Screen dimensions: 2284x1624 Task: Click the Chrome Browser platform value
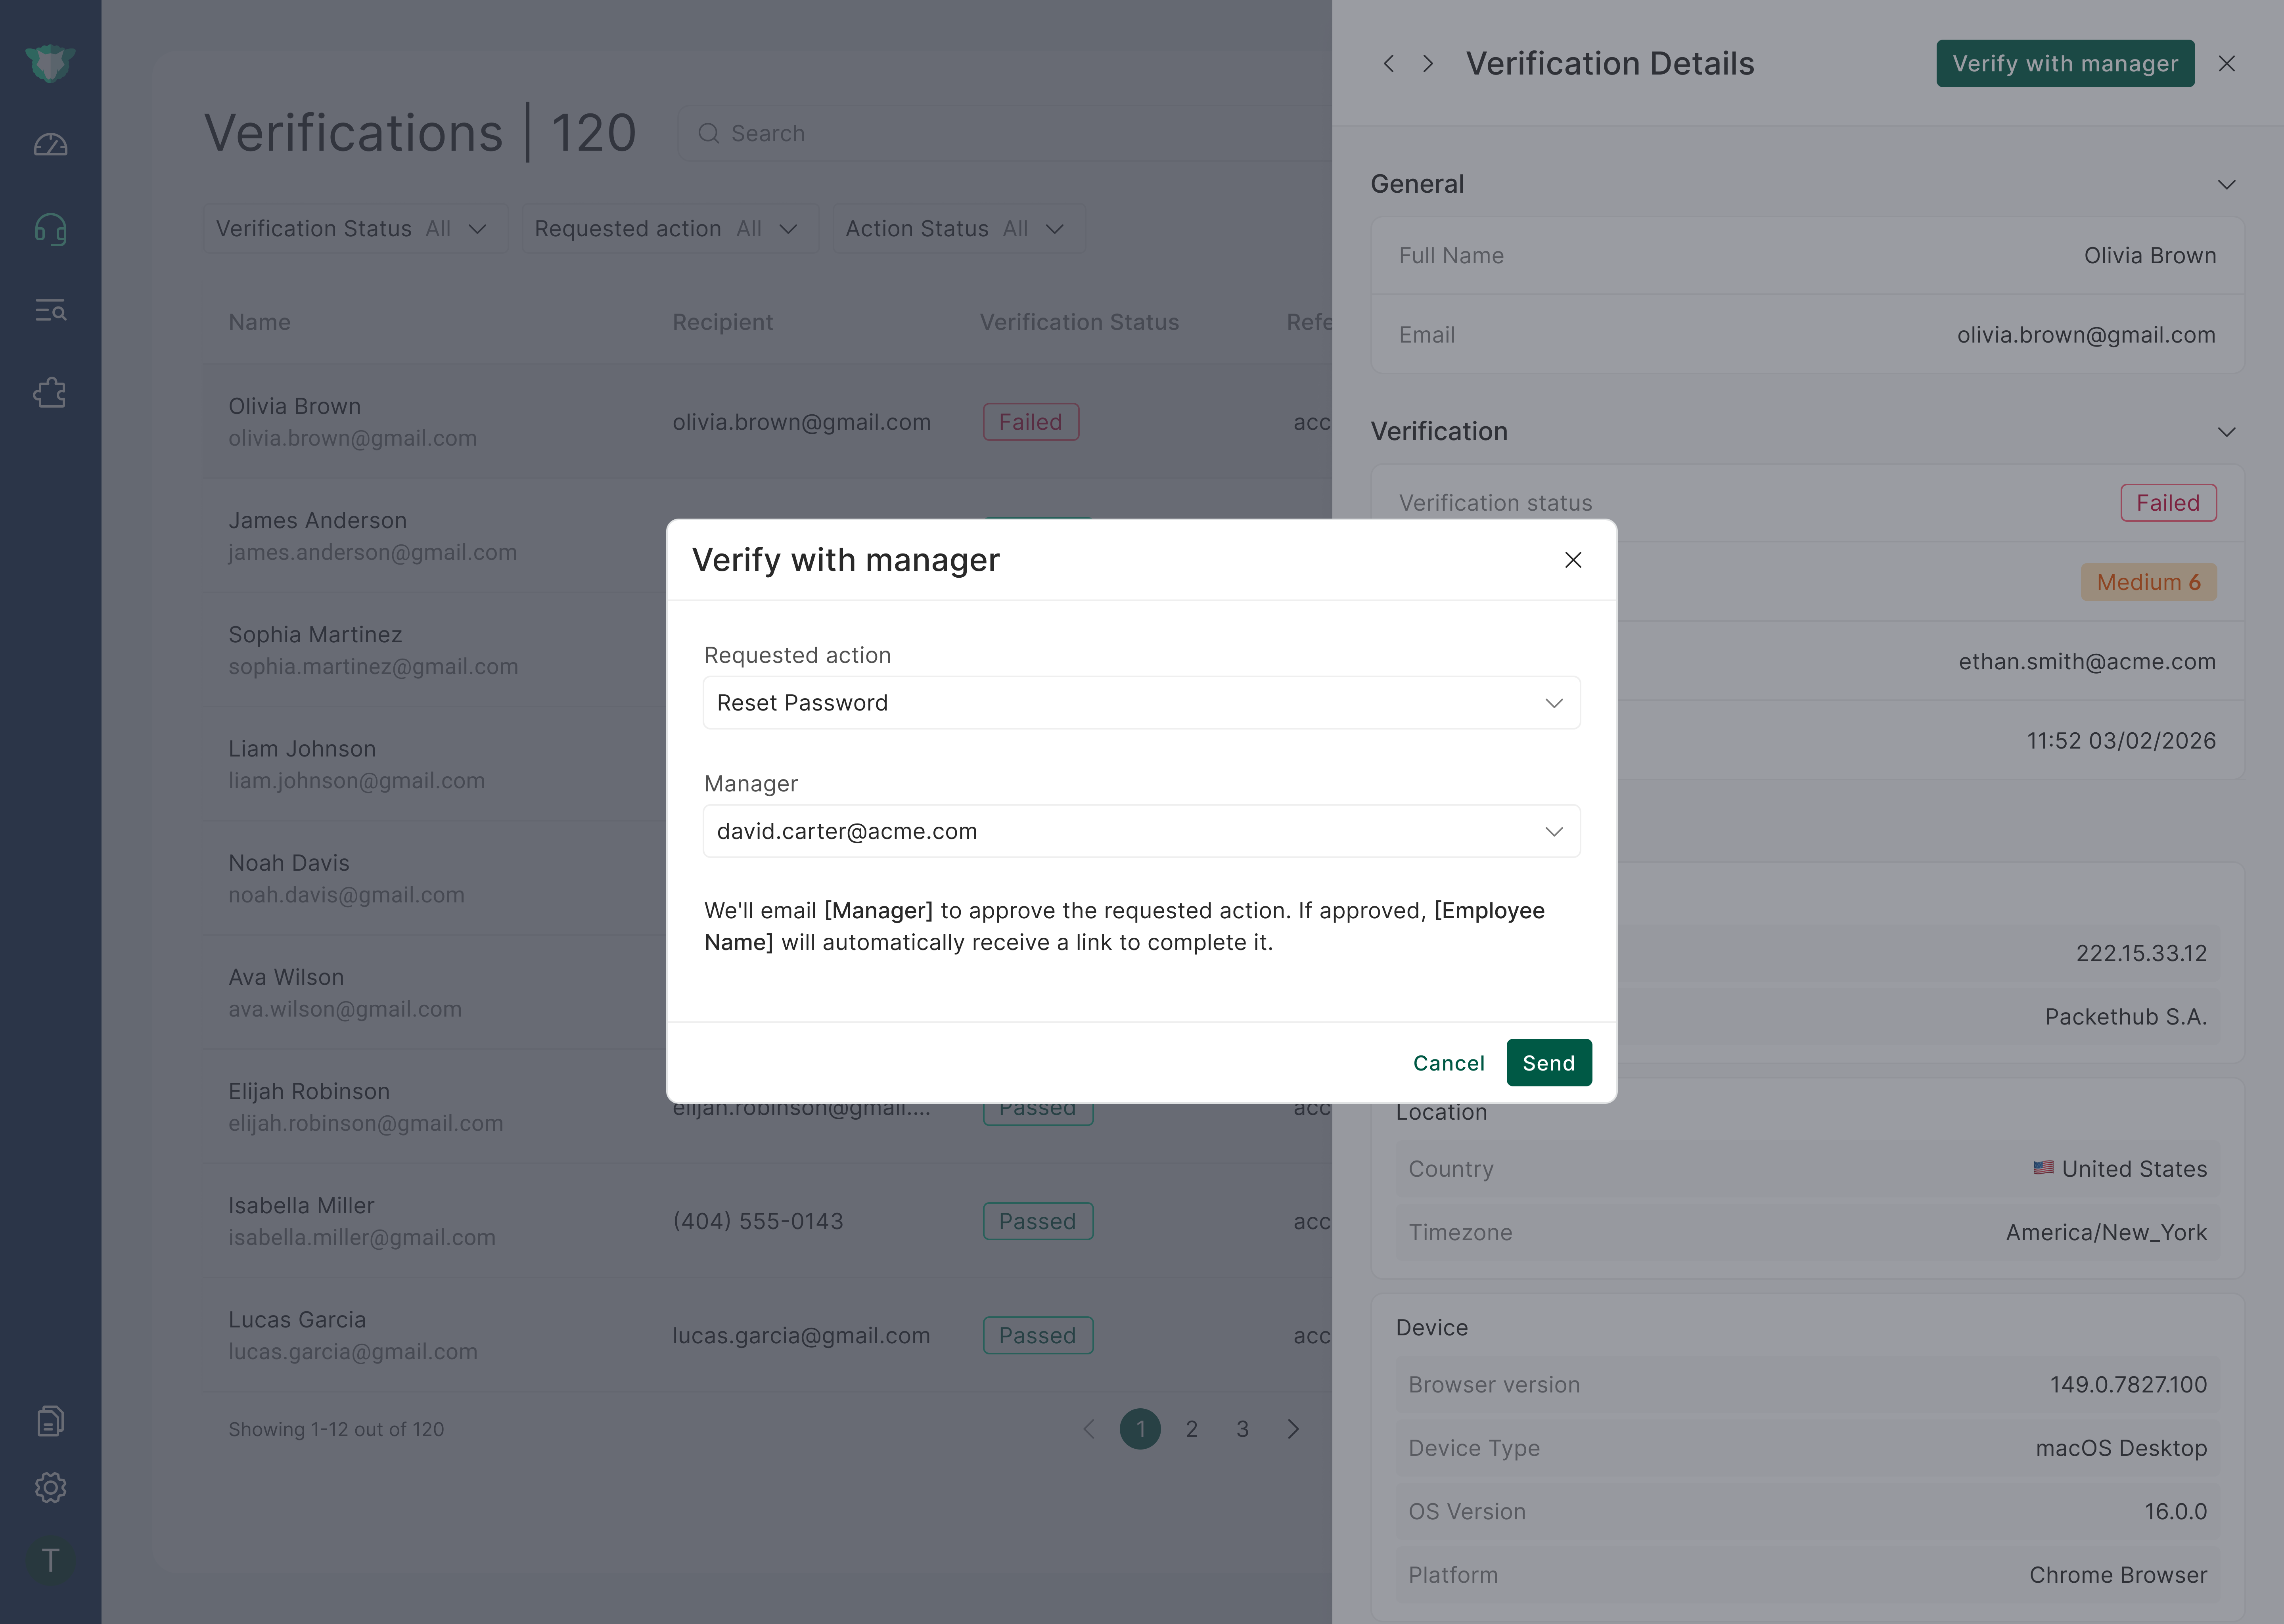pyautogui.click(x=2118, y=1575)
